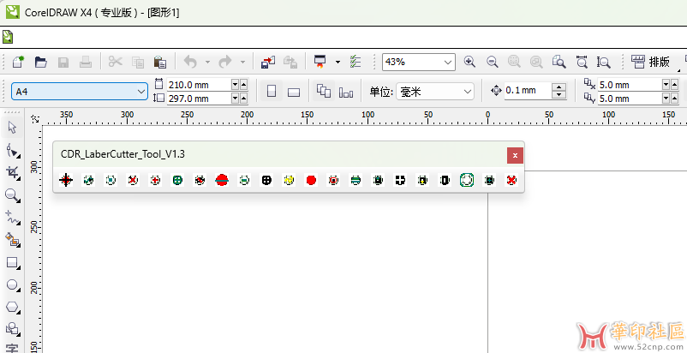This screenshot has height=353, width=687.
Task: Set page to portrait orientation
Action: click(x=272, y=91)
